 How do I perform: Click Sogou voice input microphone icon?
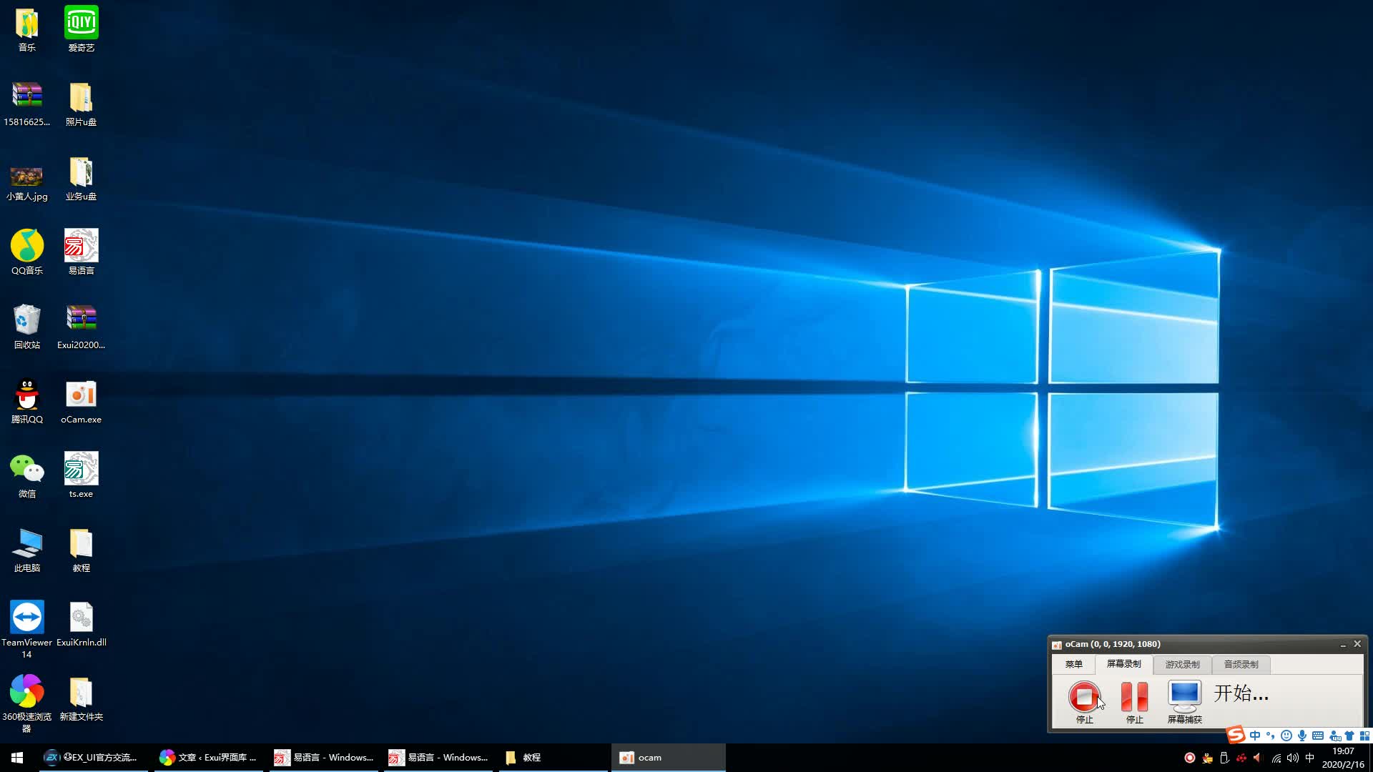[x=1302, y=736]
